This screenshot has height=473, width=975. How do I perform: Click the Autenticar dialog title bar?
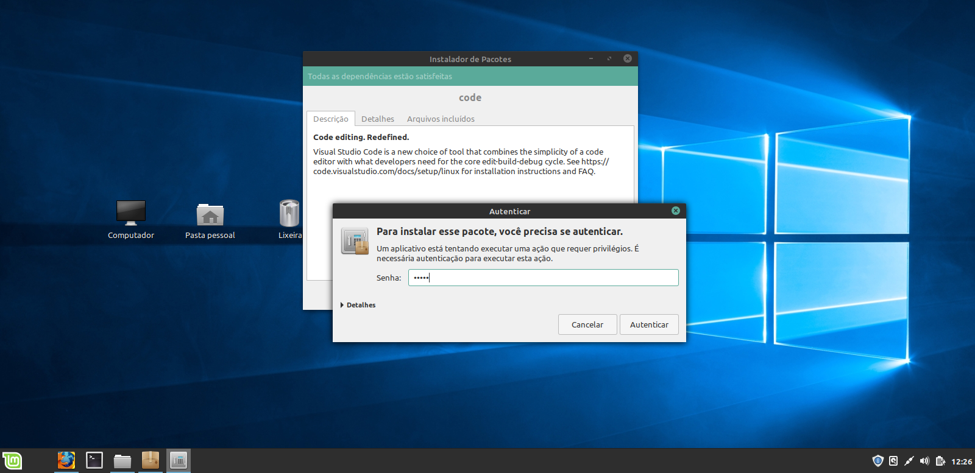pos(509,211)
